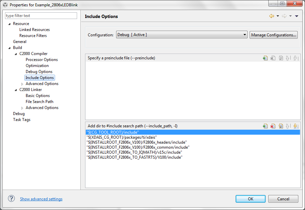Move down icon in preinclude toolbar
The height and width of the screenshot is (210, 305).
[295, 58]
